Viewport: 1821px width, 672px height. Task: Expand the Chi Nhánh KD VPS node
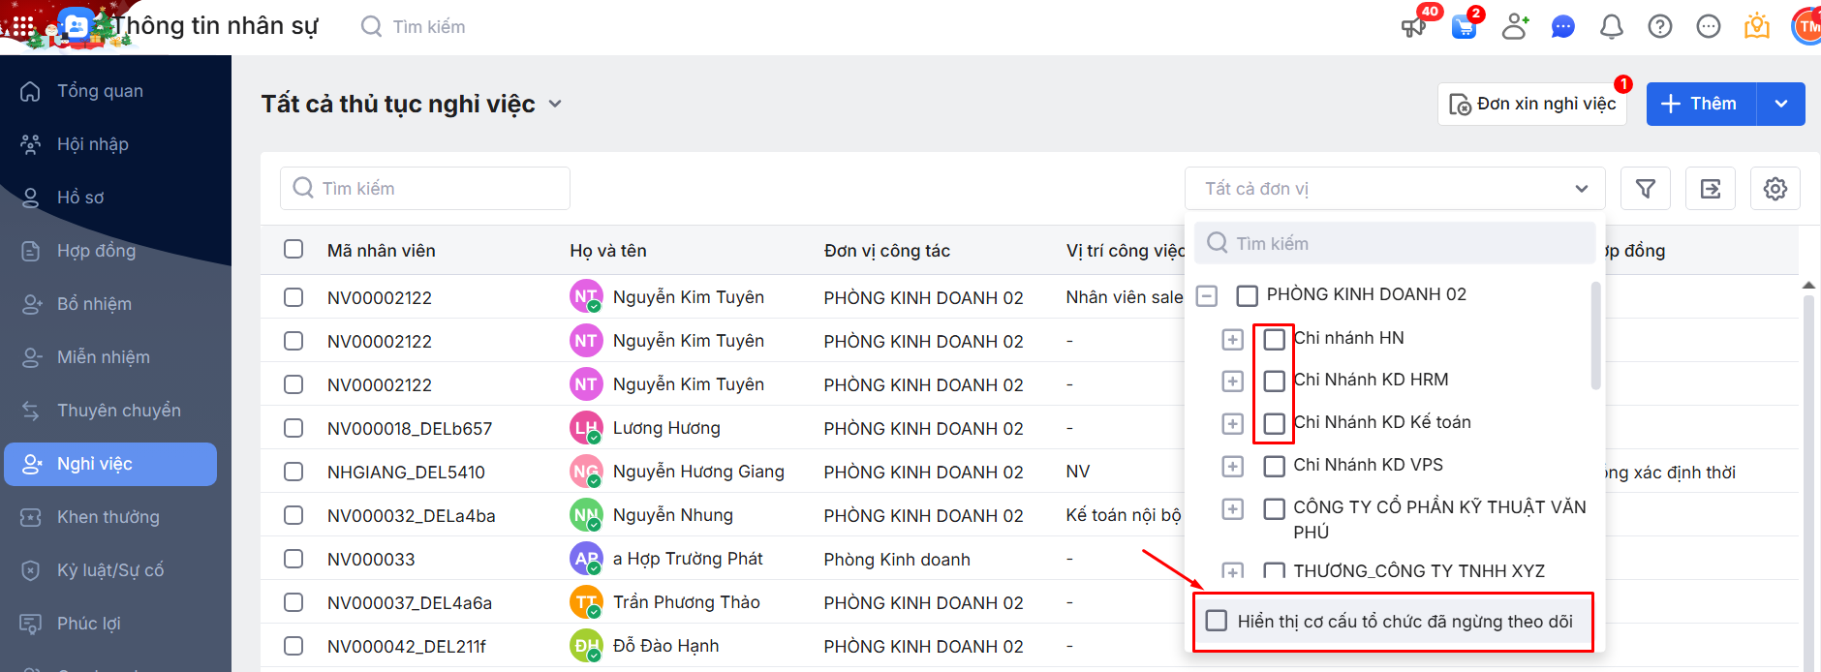pyautogui.click(x=1232, y=466)
